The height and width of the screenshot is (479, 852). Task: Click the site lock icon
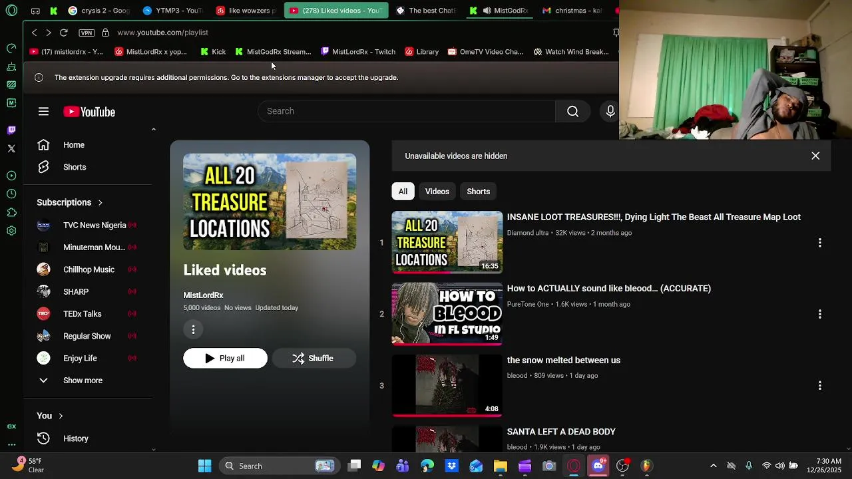[105, 33]
